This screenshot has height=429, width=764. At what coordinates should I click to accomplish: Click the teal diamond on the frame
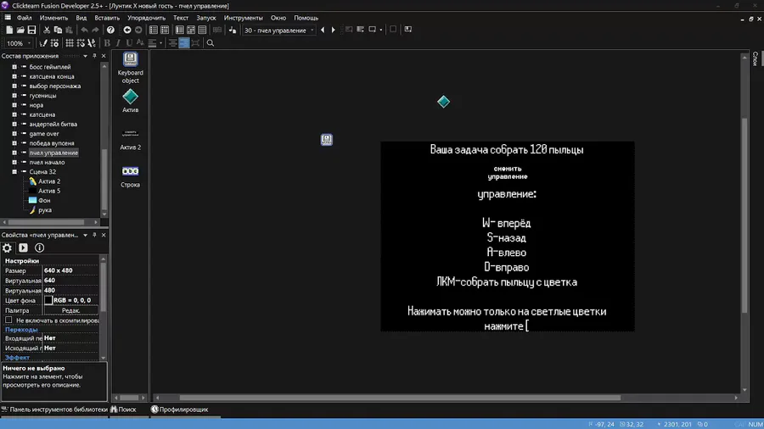click(x=443, y=102)
